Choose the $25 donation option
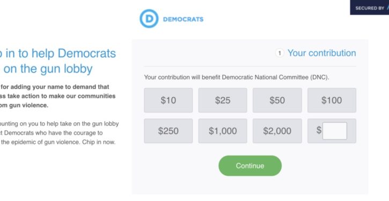Viewport: 389px width, 201px height. (223, 100)
